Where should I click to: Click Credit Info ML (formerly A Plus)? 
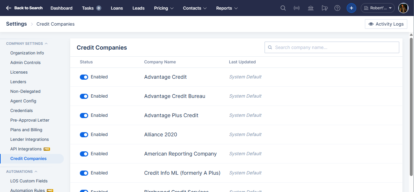click(x=182, y=173)
